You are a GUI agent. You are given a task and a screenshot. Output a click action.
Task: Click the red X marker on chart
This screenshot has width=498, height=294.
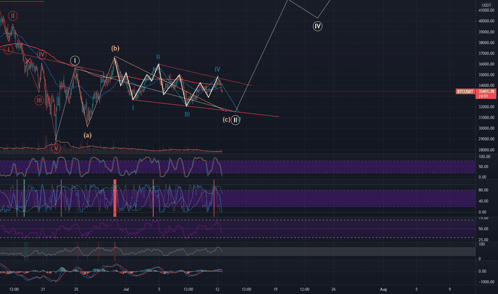tap(28, 61)
